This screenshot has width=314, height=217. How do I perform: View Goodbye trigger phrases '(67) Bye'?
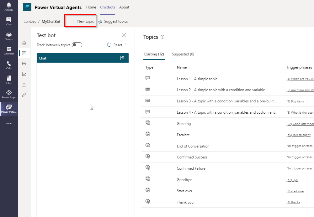[292, 180]
